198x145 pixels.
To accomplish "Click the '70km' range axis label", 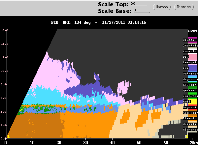I will (x=194, y=143).
